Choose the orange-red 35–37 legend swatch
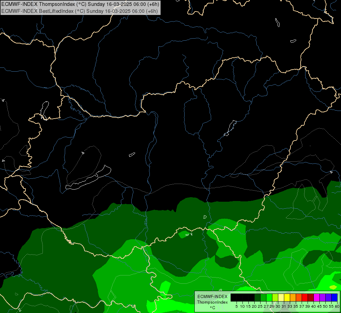The image size is (341, 313). [299, 297]
